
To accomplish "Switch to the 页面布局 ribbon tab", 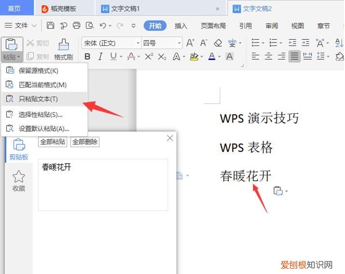I will coord(213,26).
